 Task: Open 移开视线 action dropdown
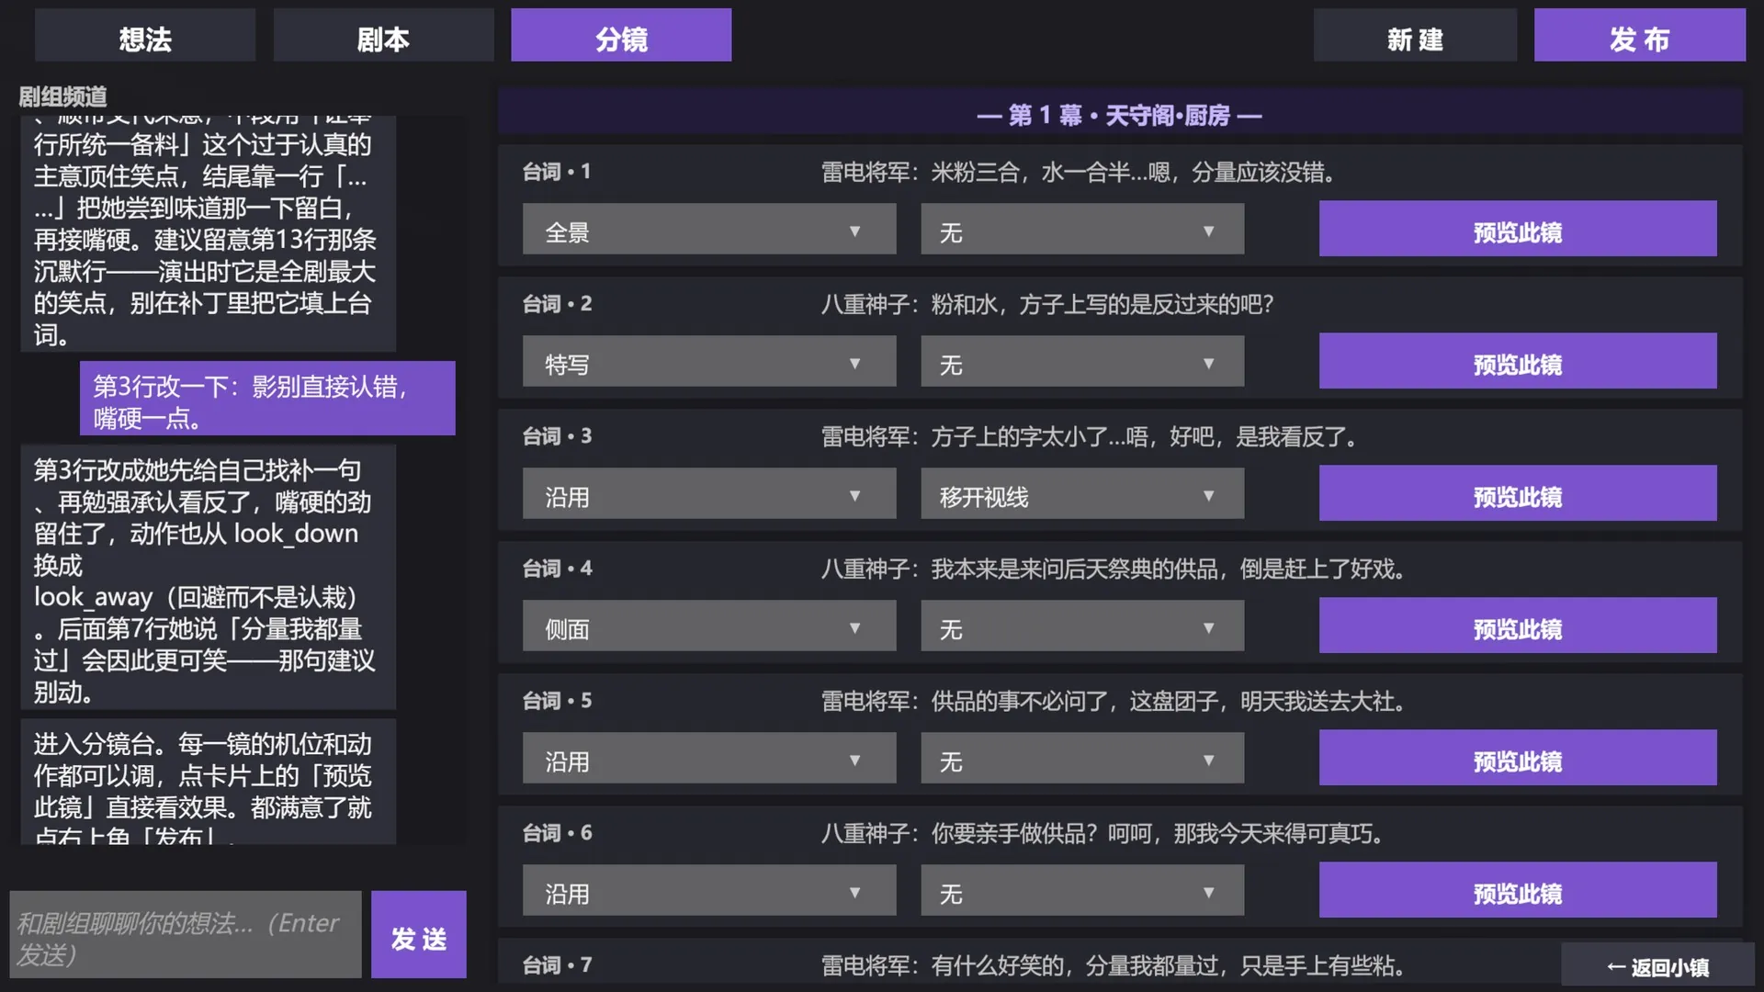coord(1082,494)
